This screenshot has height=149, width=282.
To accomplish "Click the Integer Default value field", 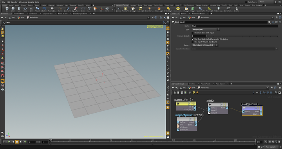I will [x=198, y=36].
